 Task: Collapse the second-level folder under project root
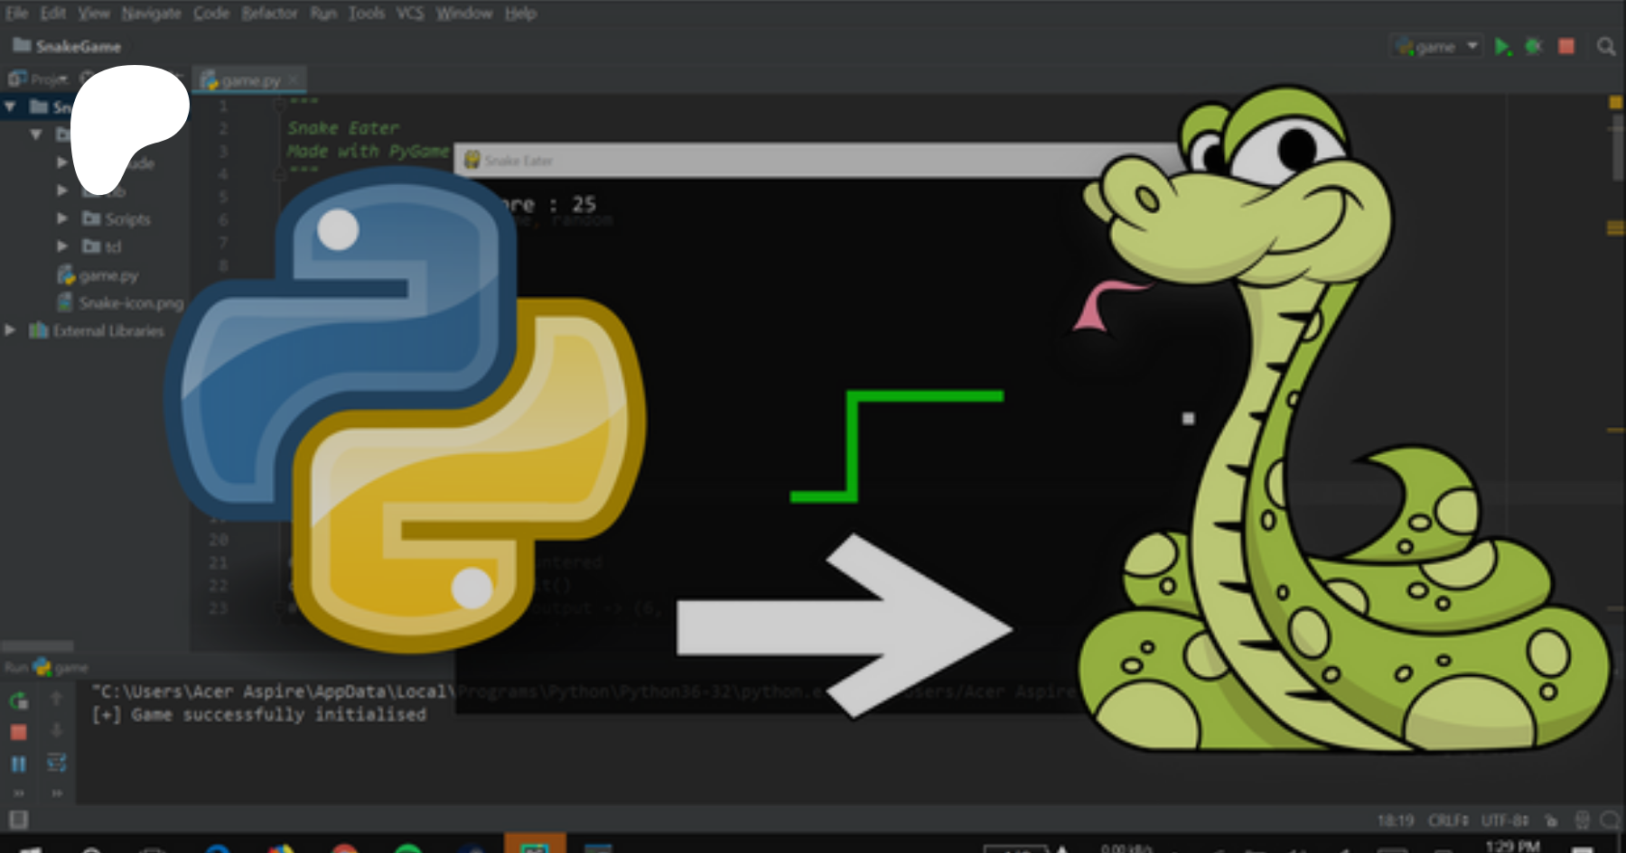coord(36,134)
